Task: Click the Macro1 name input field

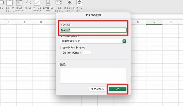Action: (93, 30)
